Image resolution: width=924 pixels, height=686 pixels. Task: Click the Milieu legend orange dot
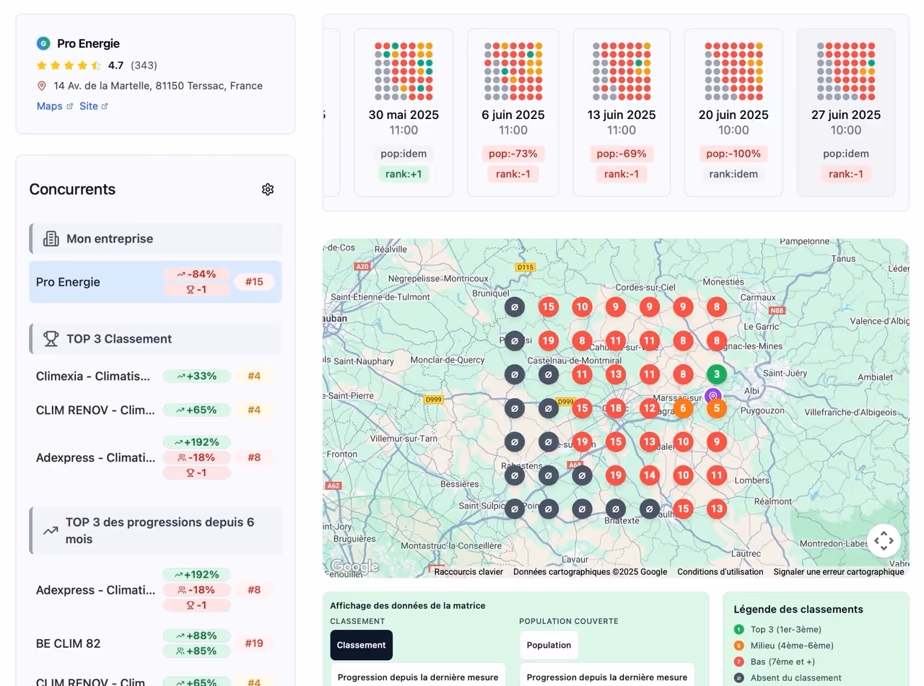(x=738, y=646)
